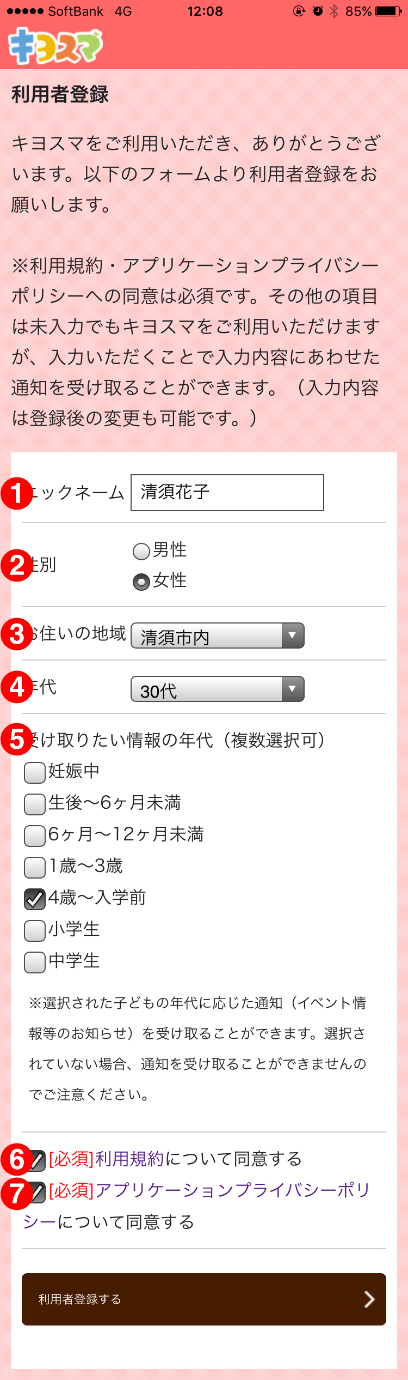Check the 小学生 checkbox
This screenshot has height=1380, width=408.
click(35, 930)
